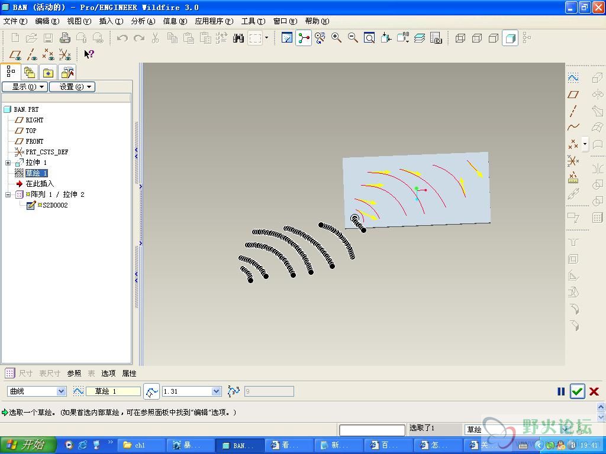Expand datum point tool flyout arrow
Viewport: 606px width, 454px height.
(585, 144)
